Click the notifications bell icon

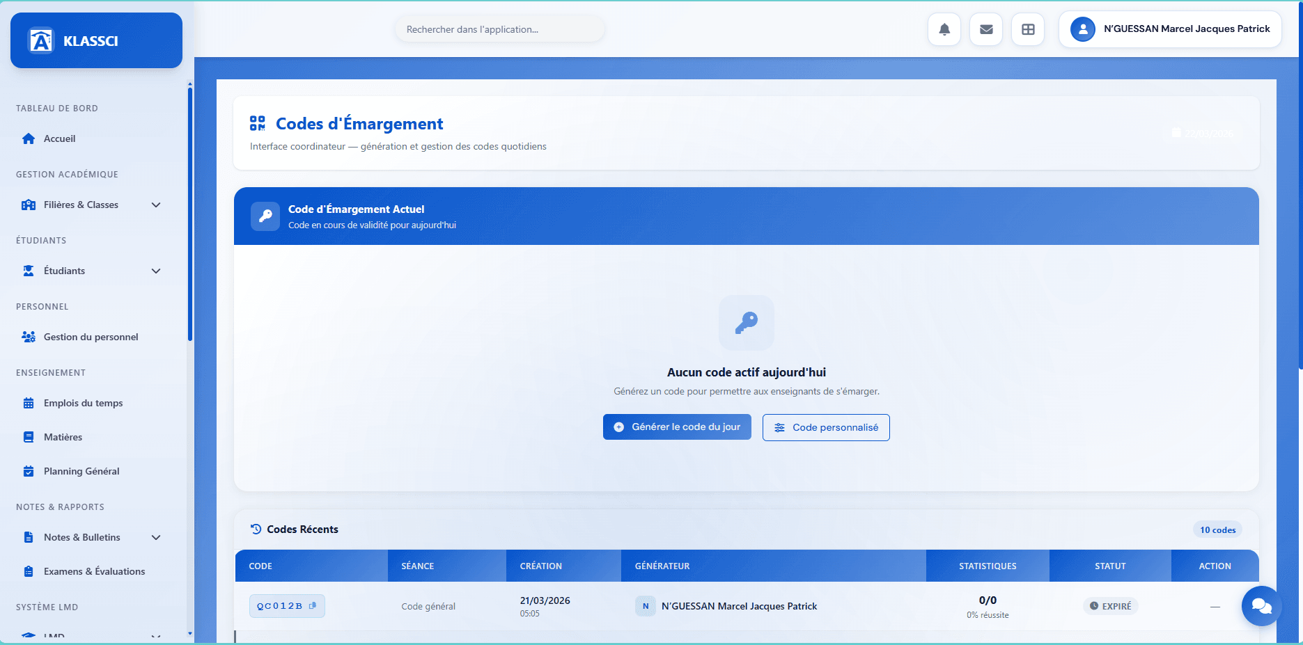[944, 29]
